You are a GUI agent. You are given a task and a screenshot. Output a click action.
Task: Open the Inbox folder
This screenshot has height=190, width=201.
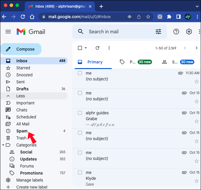34,61
